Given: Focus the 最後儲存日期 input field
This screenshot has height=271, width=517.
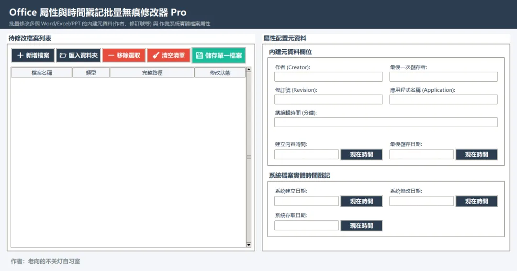Looking at the screenshot, I should [421, 154].
